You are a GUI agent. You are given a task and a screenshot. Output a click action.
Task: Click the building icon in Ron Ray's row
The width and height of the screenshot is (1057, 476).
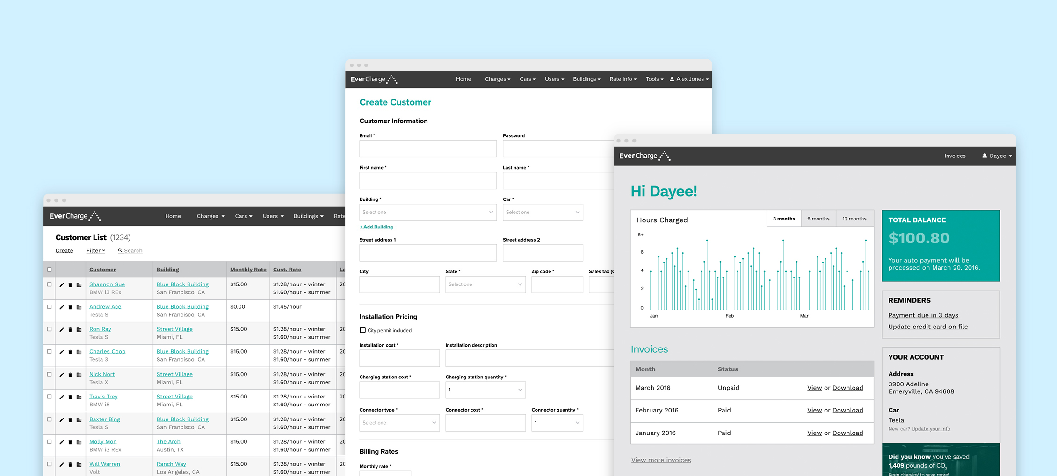click(79, 330)
